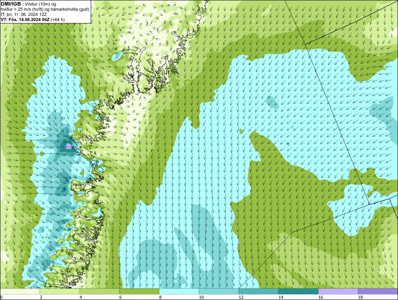
Task: Click the legend label '18'
Action: (x=361, y=297)
